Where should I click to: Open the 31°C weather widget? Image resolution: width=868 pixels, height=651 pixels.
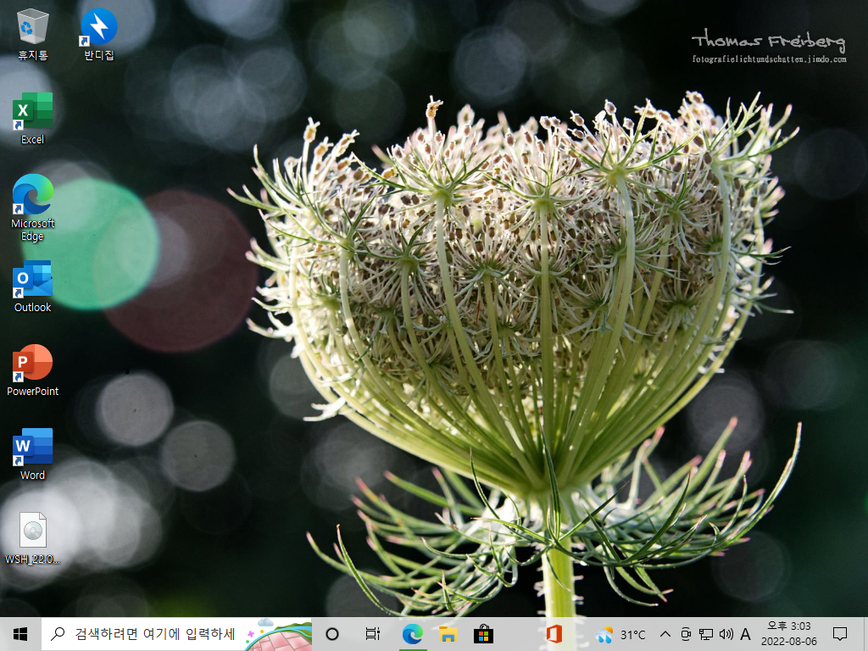tap(620, 634)
